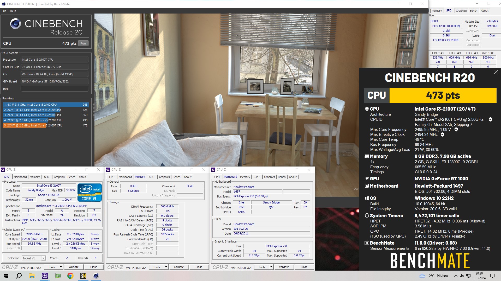Click the Core Speed value 2495.84 MHz
Screen dimensions: 501x281
click(34, 234)
